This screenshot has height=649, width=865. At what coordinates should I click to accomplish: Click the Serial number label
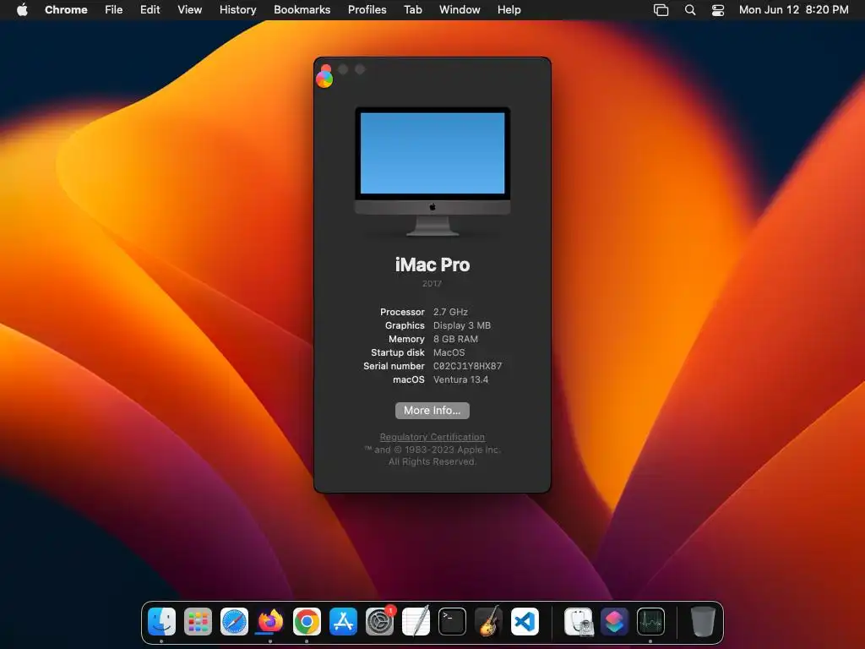(x=394, y=366)
